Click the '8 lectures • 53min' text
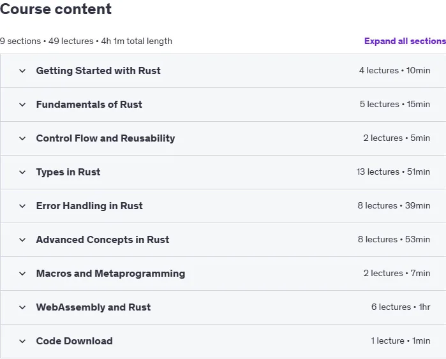This screenshot has width=446, height=359. (394, 239)
